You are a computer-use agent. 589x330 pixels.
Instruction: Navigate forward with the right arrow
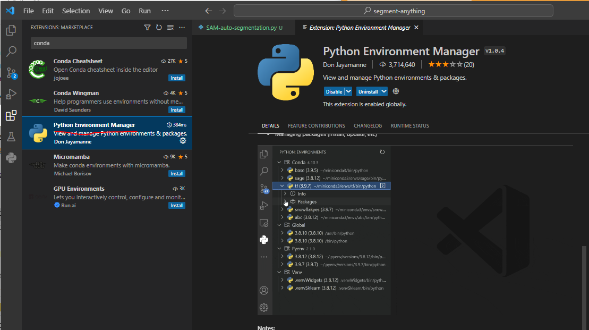coord(223,11)
